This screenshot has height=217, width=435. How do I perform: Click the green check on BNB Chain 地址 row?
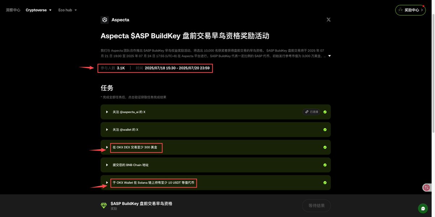click(325, 165)
